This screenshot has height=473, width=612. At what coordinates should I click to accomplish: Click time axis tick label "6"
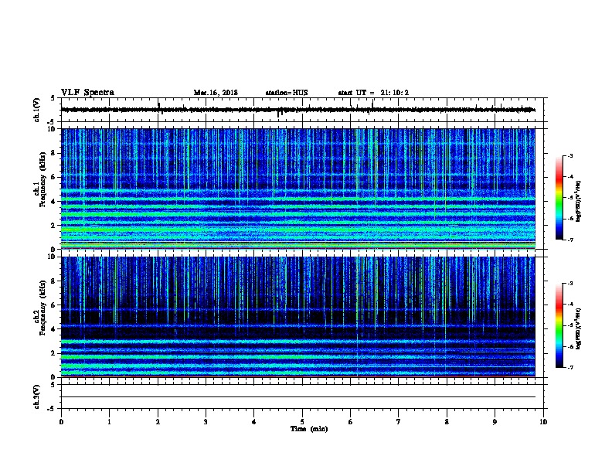(350, 421)
